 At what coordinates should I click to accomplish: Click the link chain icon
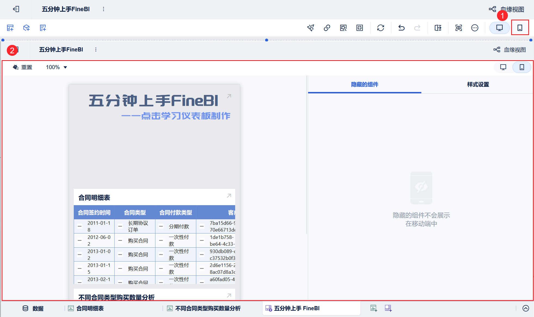[x=327, y=28]
